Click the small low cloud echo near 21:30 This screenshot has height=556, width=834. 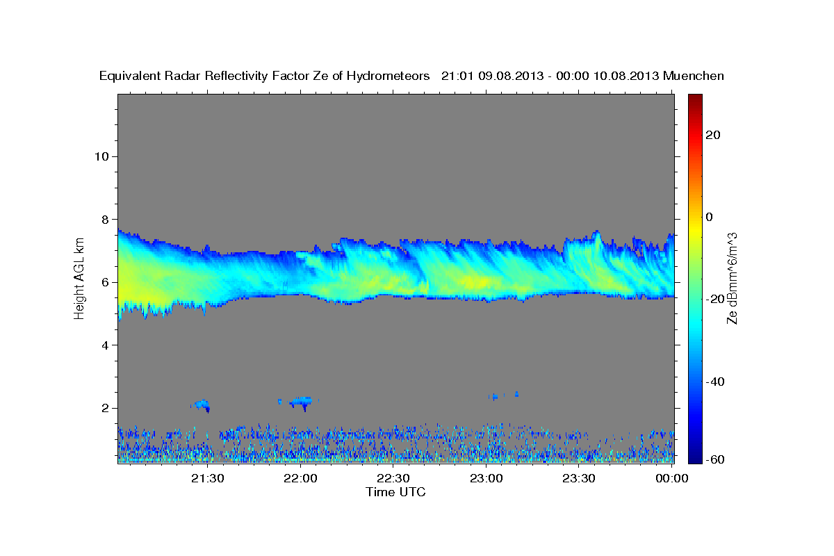click(x=201, y=405)
